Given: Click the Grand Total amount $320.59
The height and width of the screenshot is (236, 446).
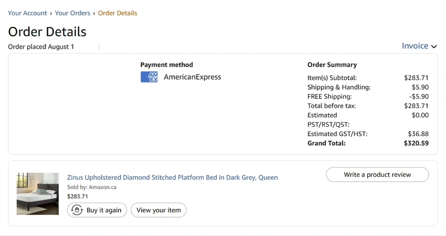Looking at the screenshot, I should (x=416, y=143).
